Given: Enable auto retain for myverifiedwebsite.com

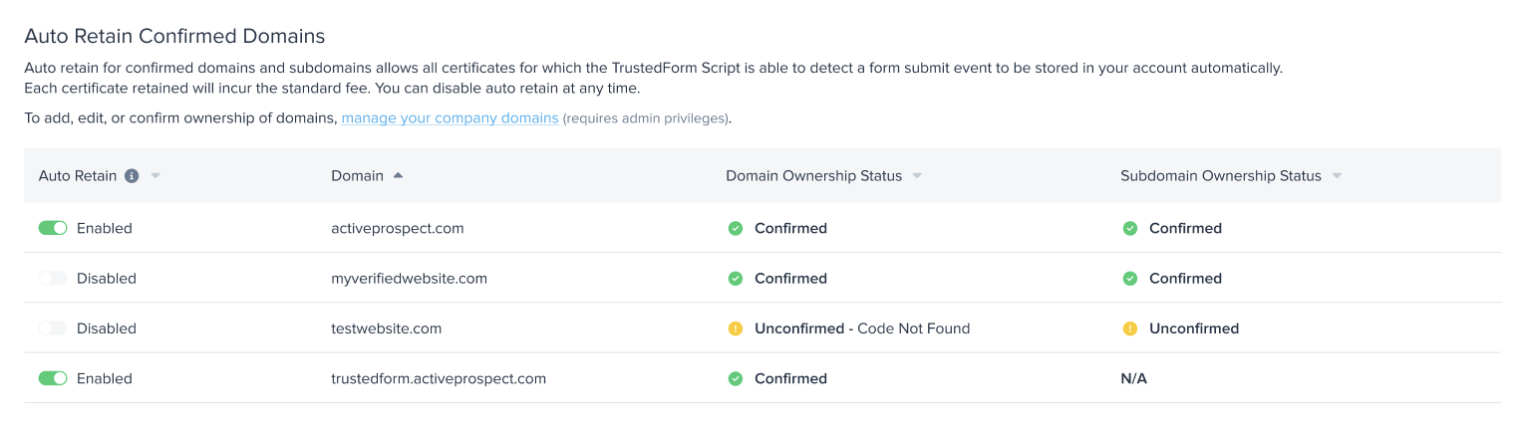Looking at the screenshot, I should [53, 279].
